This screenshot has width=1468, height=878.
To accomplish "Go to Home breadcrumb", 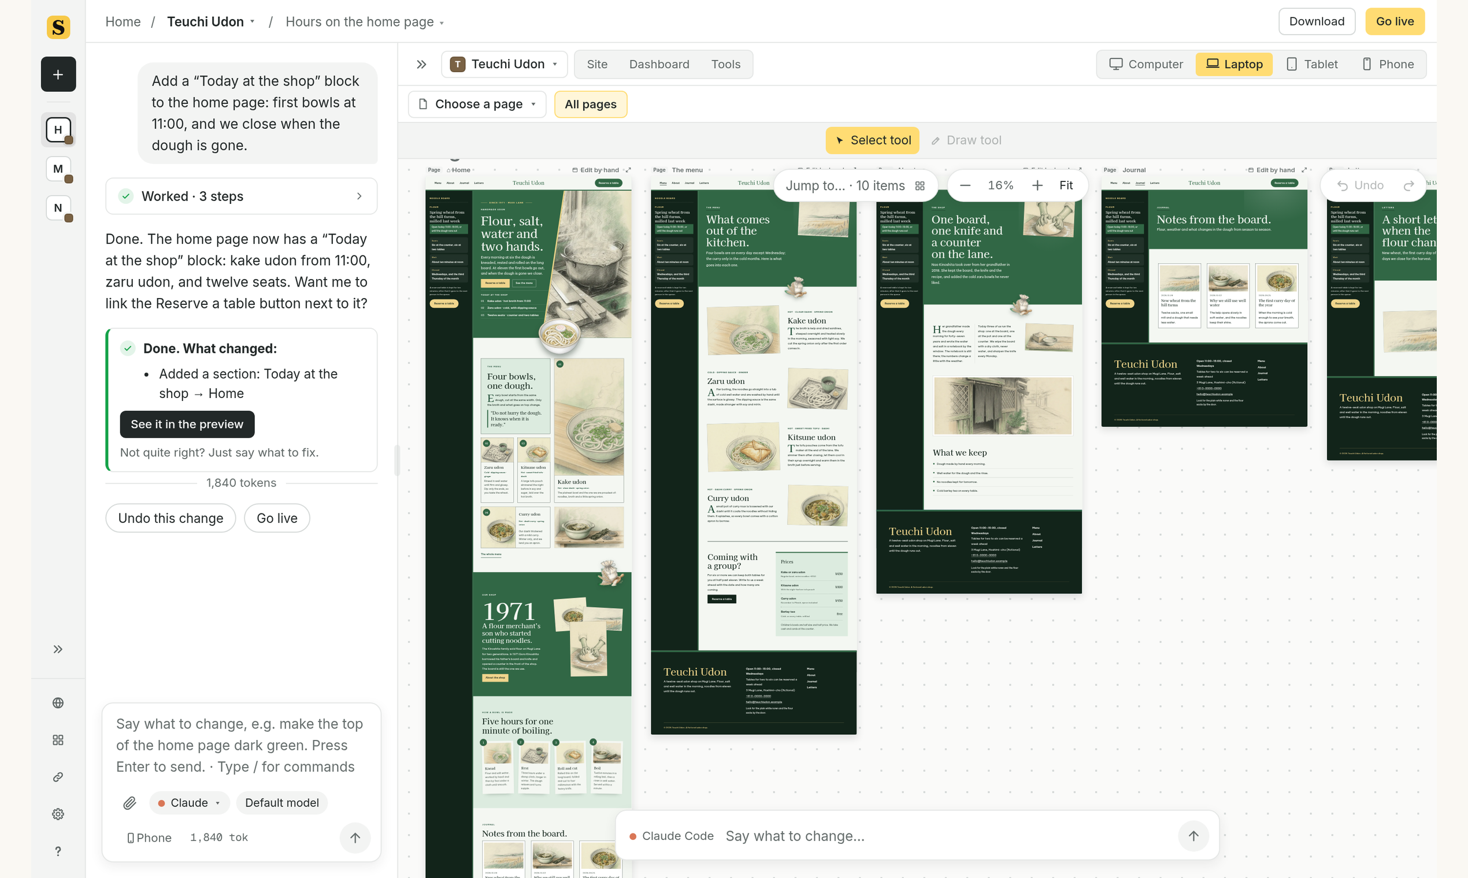I will [123, 21].
